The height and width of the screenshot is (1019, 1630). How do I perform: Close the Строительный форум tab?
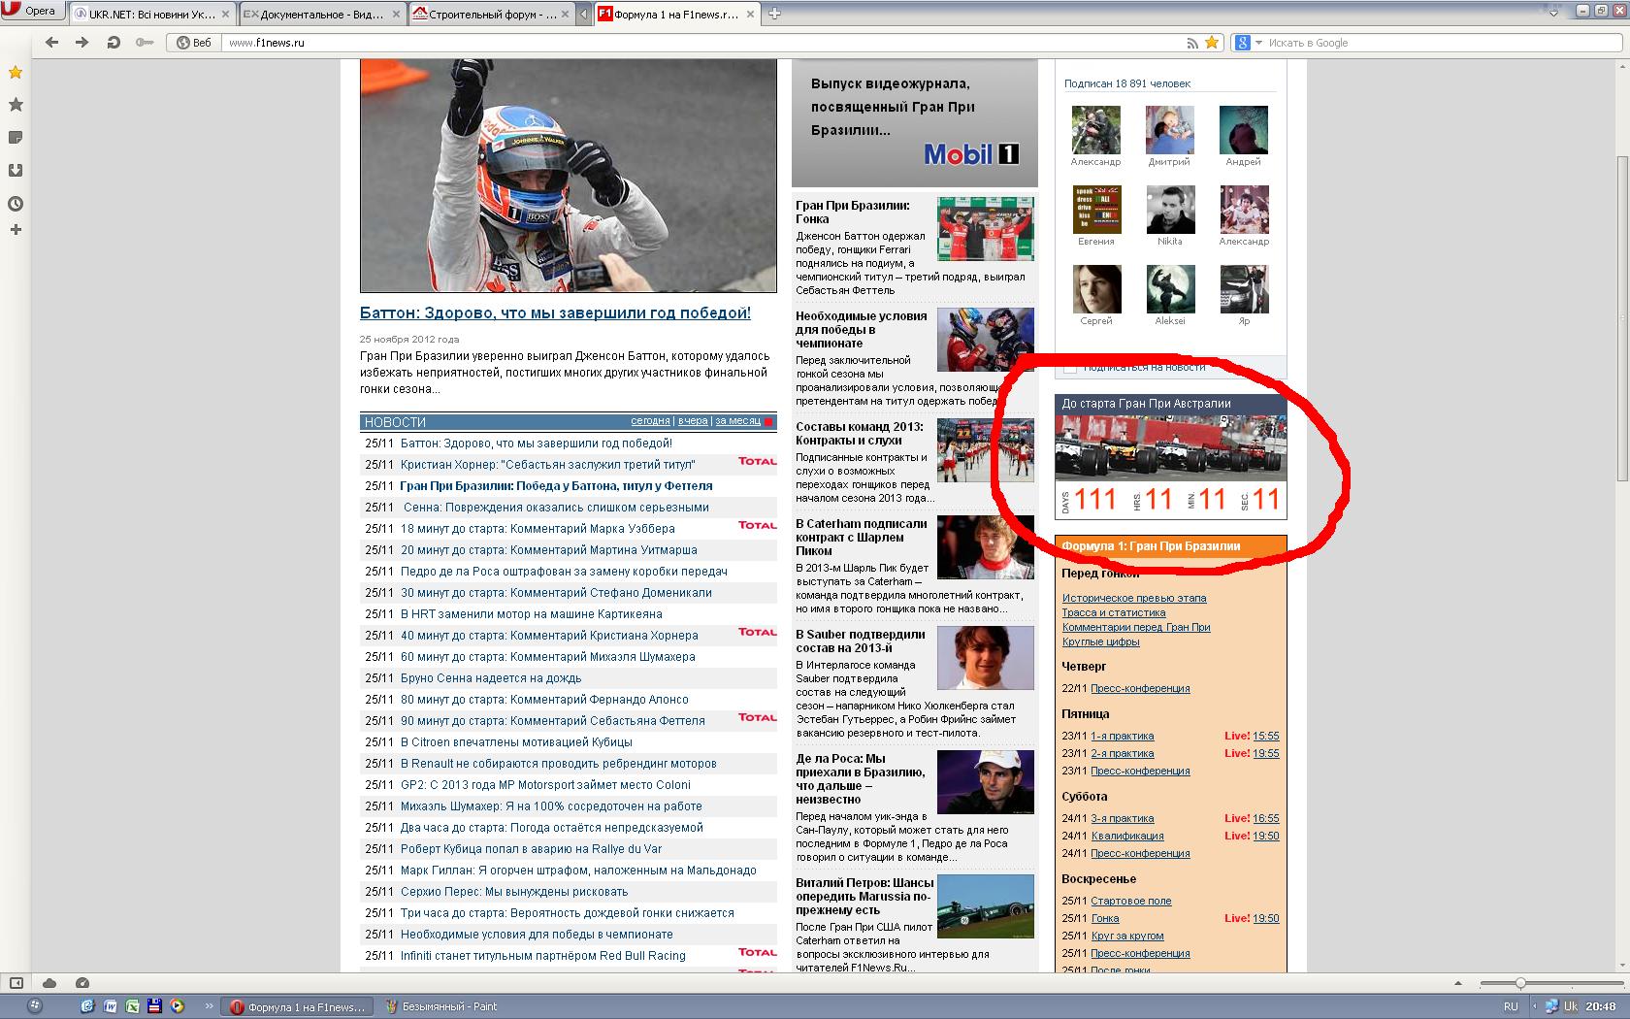click(566, 15)
